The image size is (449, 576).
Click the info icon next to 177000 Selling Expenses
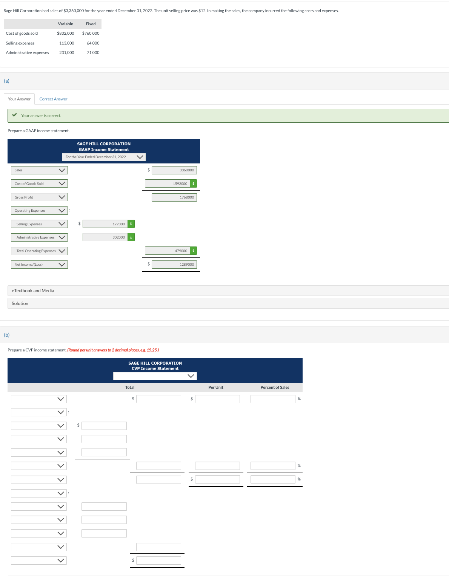(131, 224)
